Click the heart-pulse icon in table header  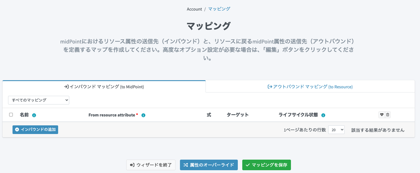click(x=382, y=115)
